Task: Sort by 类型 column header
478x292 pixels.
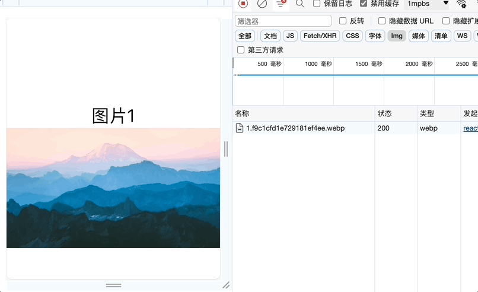Action: pyautogui.click(x=438, y=113)
